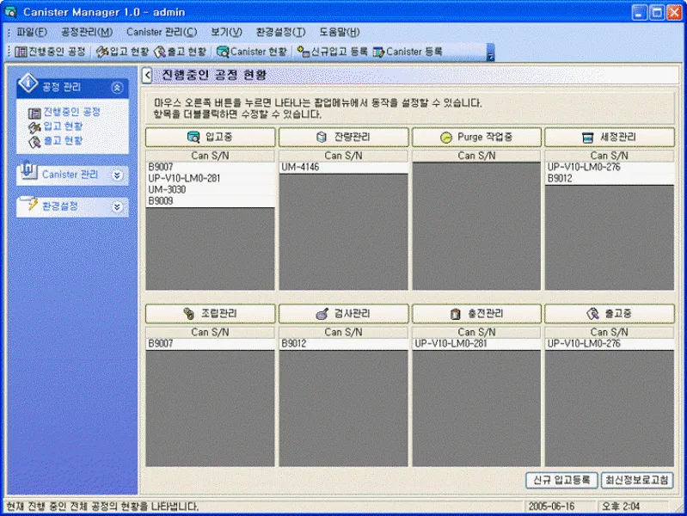Click the 입고중 header icon
Image resolution: width=687 pixels, height=516 pixels.
(x=193, y=137)
